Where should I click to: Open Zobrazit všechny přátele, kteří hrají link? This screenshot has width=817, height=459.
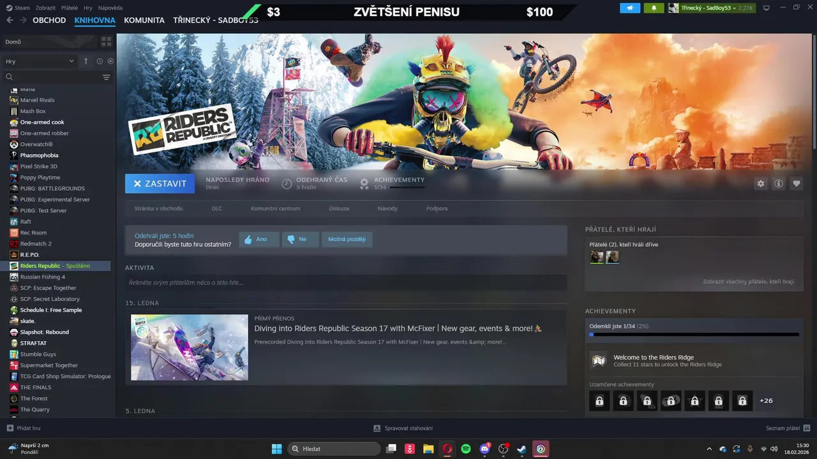[x=748, y=281]
